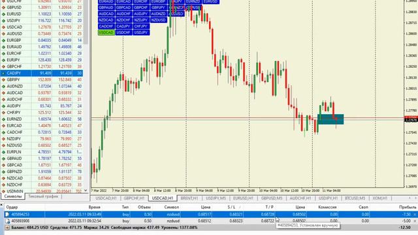Click the GBPUSD symbol icon in Market Watch
This screenshot has width=418, height=235.
pyautogui.click(x=3, y=7)
